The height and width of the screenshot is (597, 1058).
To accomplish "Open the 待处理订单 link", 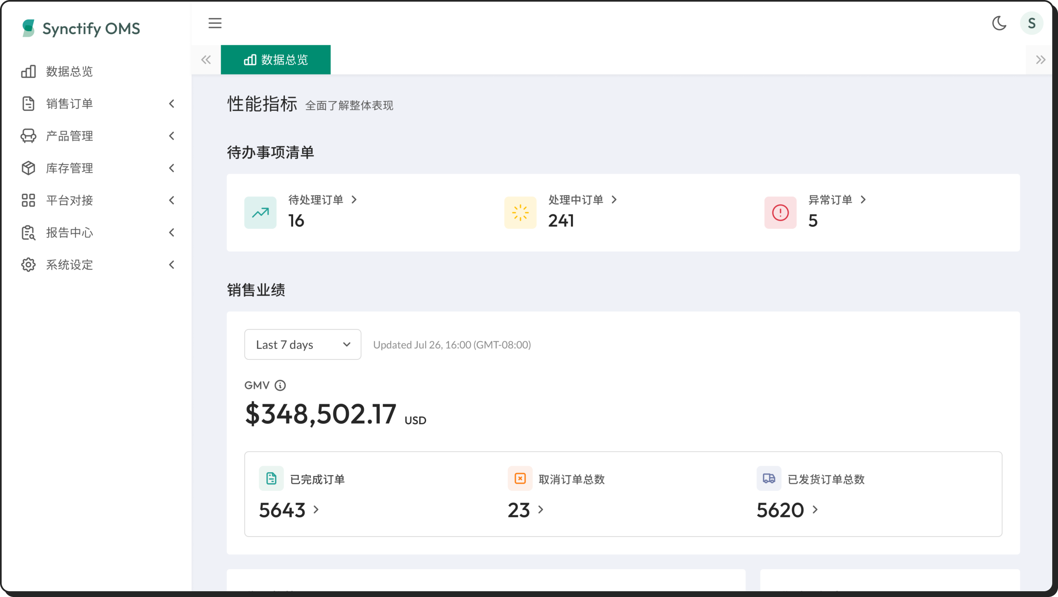I will (315, 200).
